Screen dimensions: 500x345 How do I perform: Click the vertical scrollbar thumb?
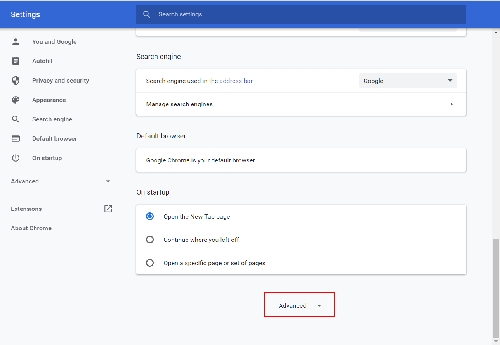click(x=496, y=288)
